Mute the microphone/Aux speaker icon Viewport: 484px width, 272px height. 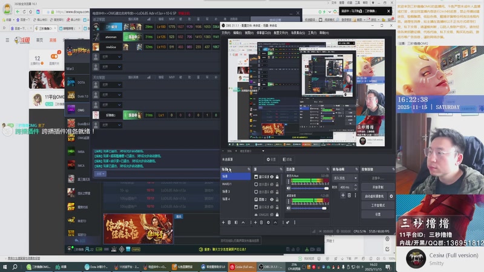[289, 188]
